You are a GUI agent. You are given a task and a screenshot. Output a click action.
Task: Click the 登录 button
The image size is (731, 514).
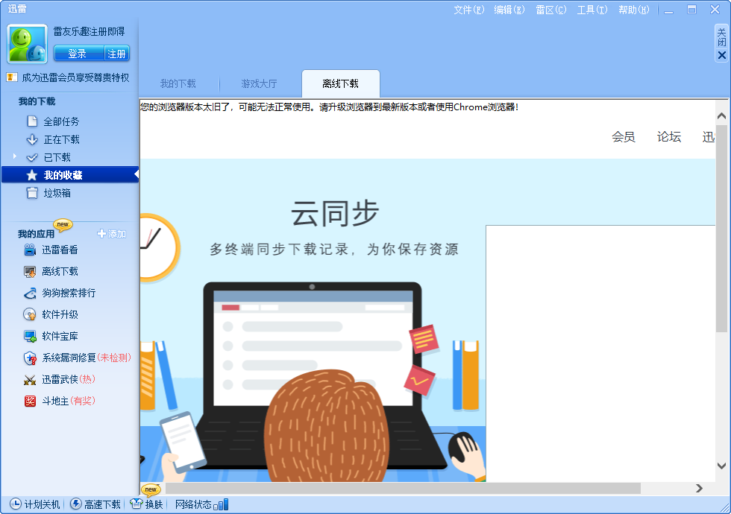coord(78,54)
